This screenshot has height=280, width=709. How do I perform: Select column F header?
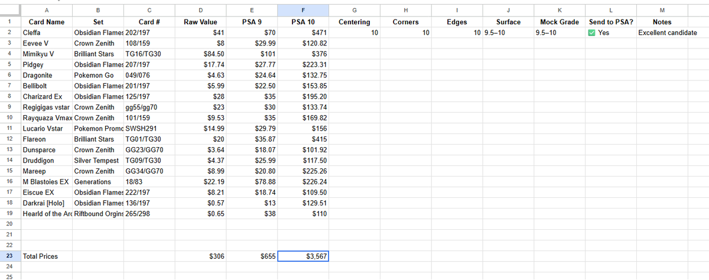[304, 9]
